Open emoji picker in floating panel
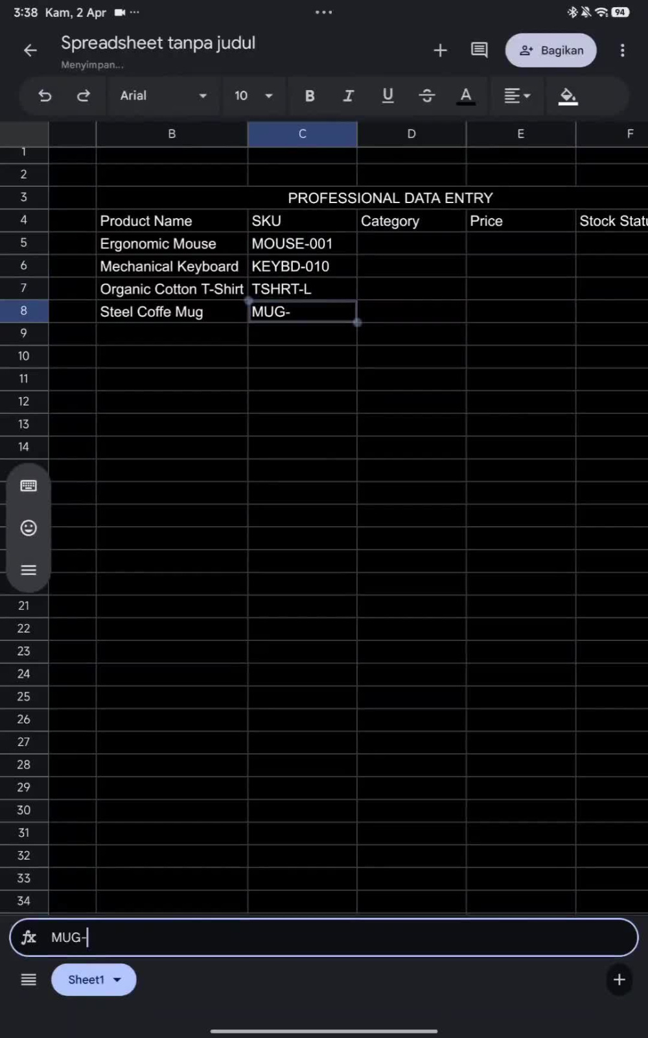Image resolution: width=648 pixels, height=1038 pixels. [x=29, y=528]
